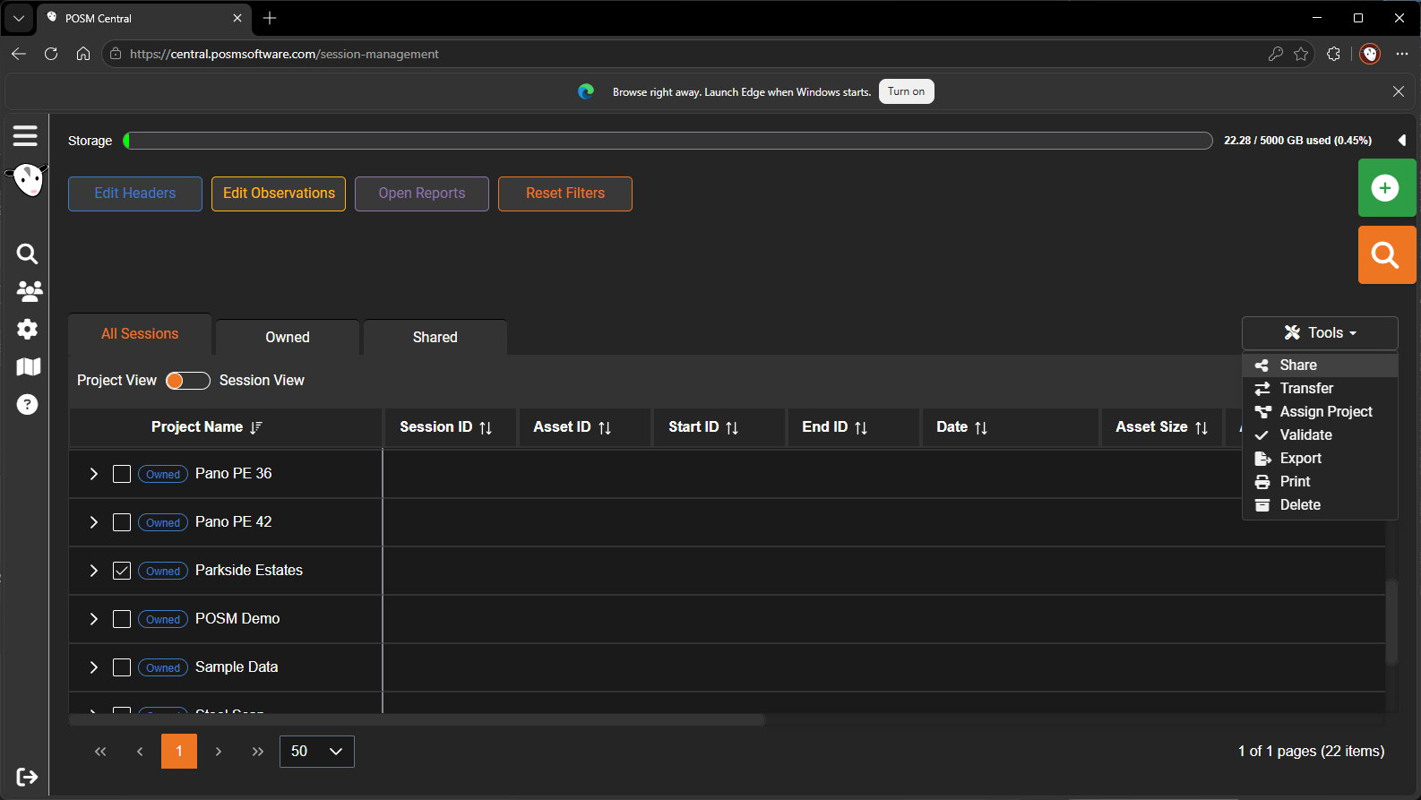Choose Assign Project from Tools menu
Image resolution: width=1421 pixels, height=800 pixels.
[x=1320, y=412]
